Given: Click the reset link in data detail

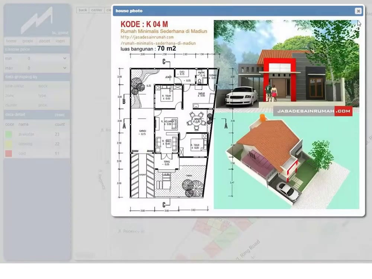Looking at the screenshot, I should click(x=60, y=115).
